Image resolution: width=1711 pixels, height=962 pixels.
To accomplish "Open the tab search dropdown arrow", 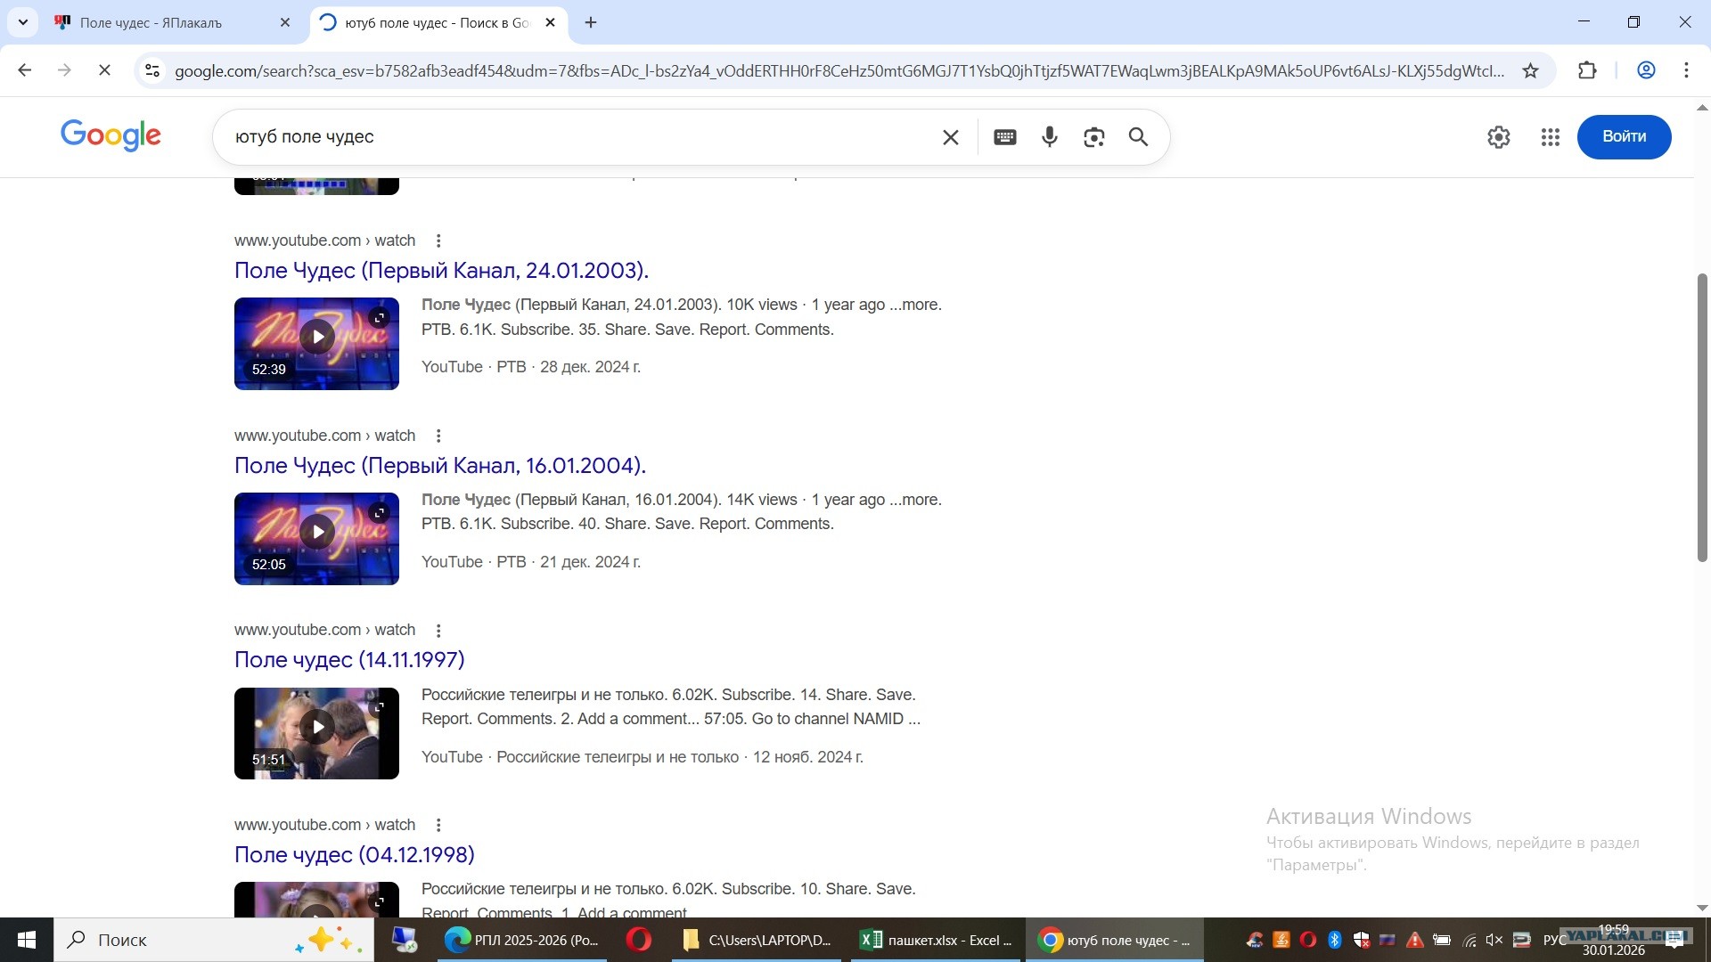I will [23, 22].
